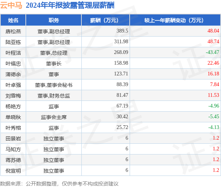Select the name cell 倪宣明
221x187 pixels.
tap(13, 171)
